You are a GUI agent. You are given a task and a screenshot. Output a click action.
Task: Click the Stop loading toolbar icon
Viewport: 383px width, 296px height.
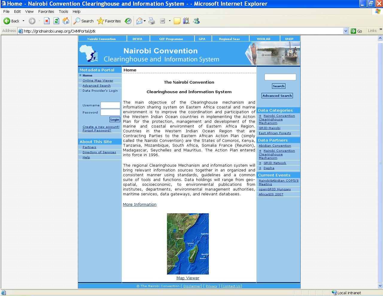[47, 21]
